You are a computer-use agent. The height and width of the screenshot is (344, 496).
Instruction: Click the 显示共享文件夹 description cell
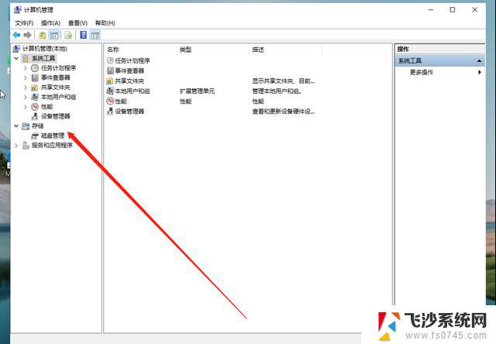point(283,81)
